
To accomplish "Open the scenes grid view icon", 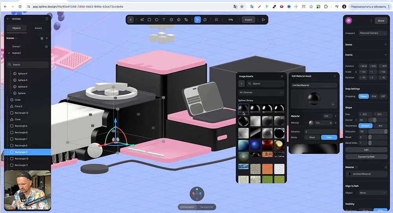I will (x=42, y=38).
